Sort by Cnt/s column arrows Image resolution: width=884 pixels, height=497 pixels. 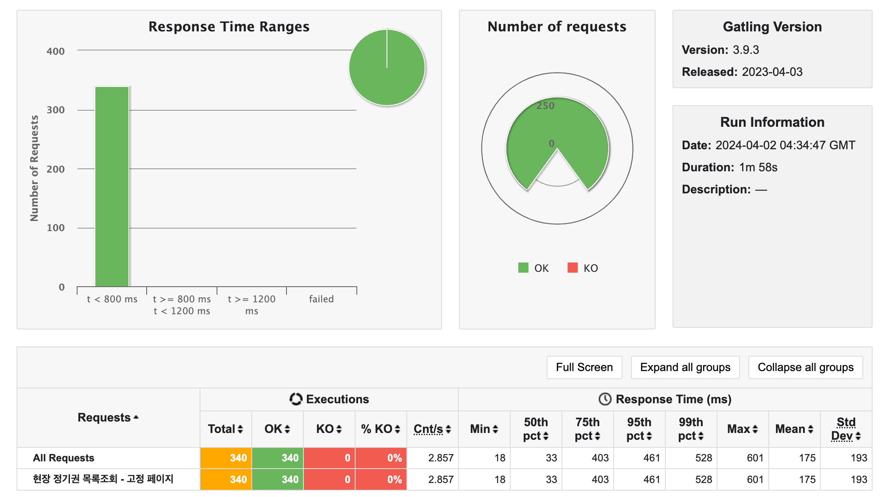coord(448,429)
